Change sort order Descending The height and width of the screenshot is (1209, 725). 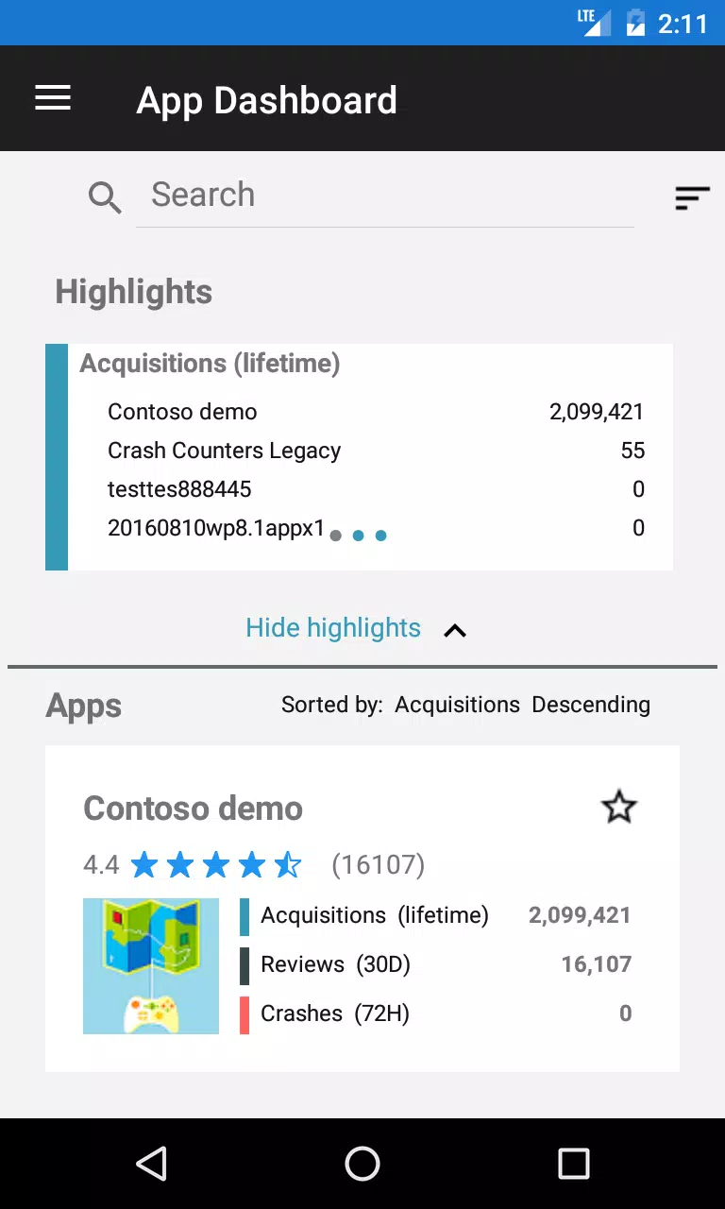click(591, 705)
